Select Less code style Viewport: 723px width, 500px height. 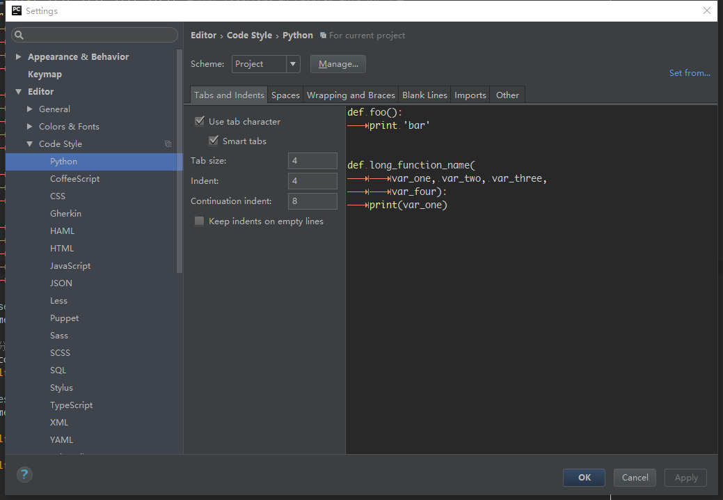58,301
